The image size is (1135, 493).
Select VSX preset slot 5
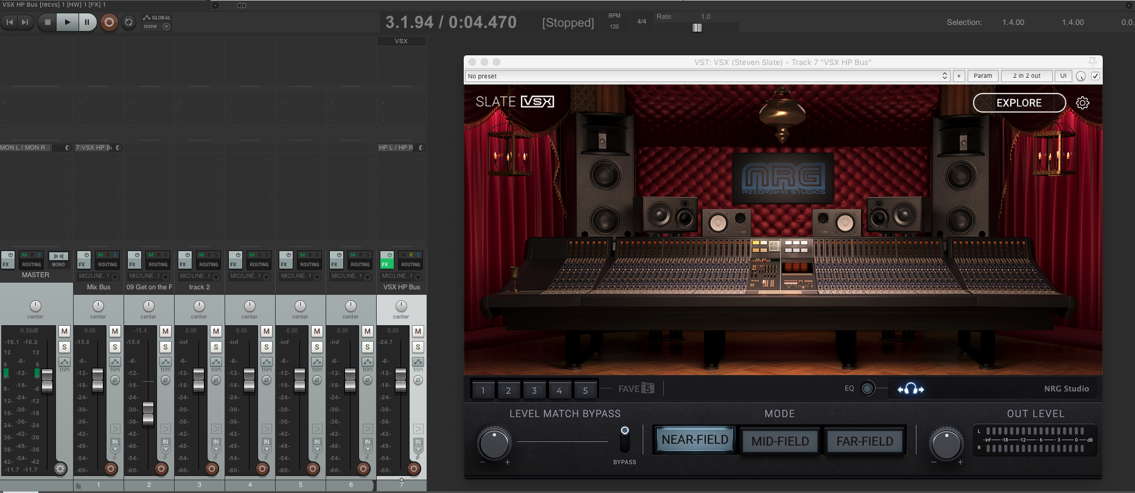(x=585, y=390)
